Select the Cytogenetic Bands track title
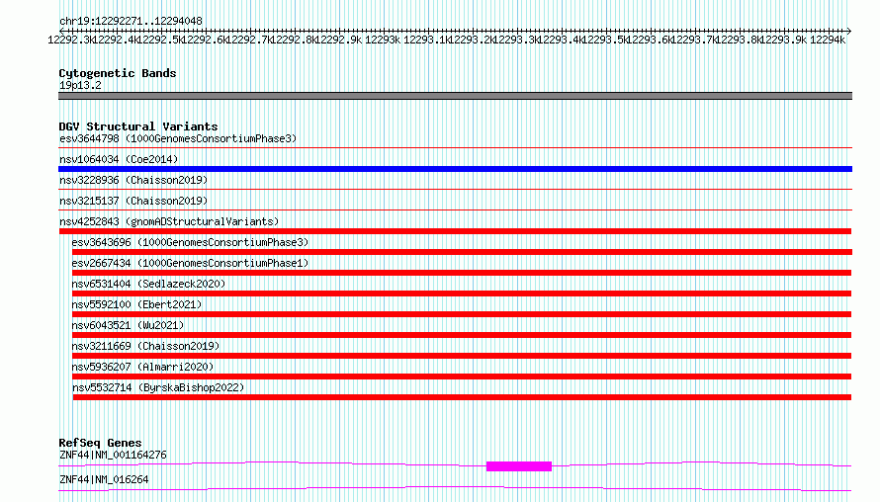 (118, 73)
